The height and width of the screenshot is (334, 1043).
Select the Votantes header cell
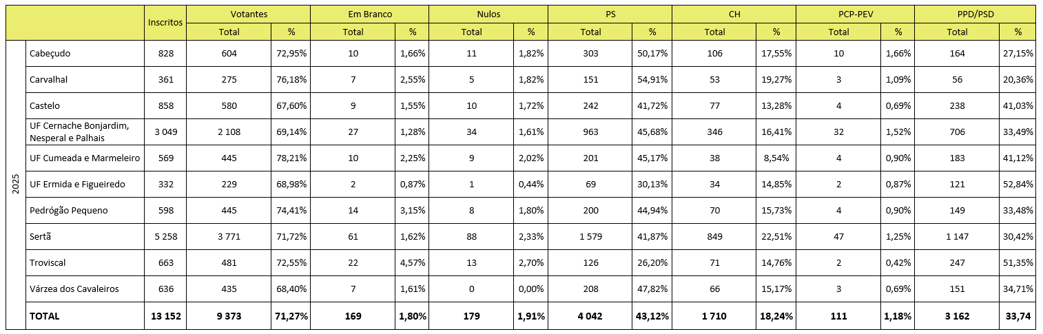tap(248, 14)
